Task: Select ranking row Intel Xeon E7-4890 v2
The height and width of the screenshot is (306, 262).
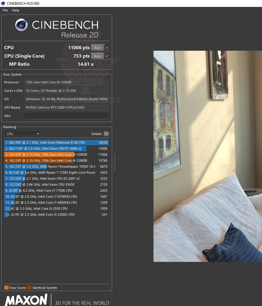Action: (57, 148)
